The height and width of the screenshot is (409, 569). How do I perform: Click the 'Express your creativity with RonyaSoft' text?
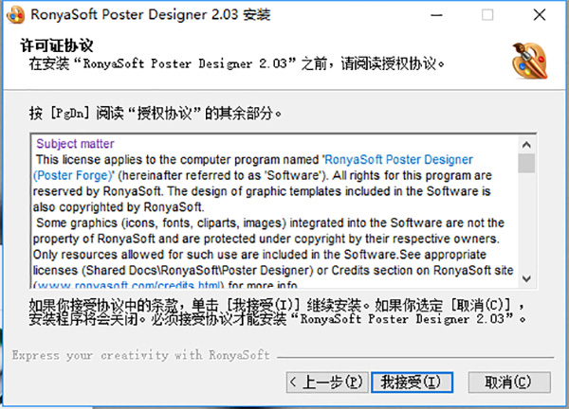pos(140,355)
